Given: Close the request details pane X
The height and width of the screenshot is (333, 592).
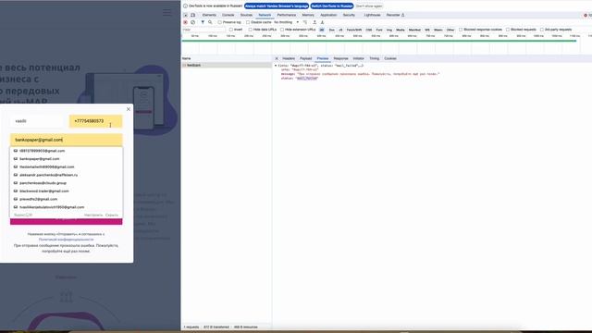Looking at the screenshot, I should (277, 58).
